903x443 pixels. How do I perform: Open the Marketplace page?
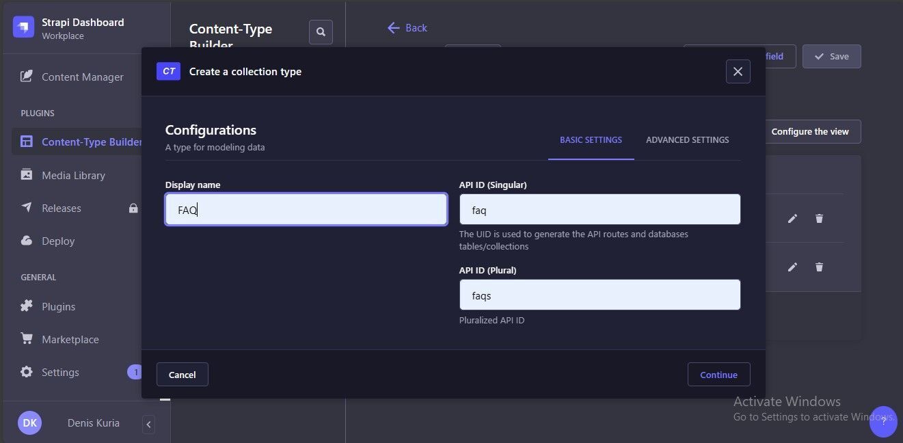[70, 340]
